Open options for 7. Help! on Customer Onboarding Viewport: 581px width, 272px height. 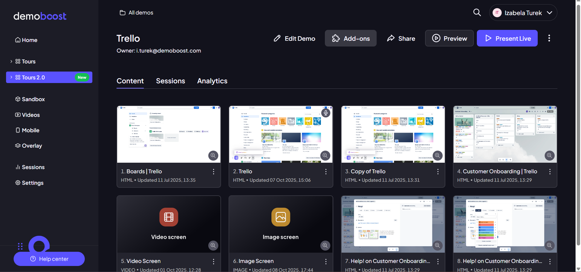tap(438, 261)
